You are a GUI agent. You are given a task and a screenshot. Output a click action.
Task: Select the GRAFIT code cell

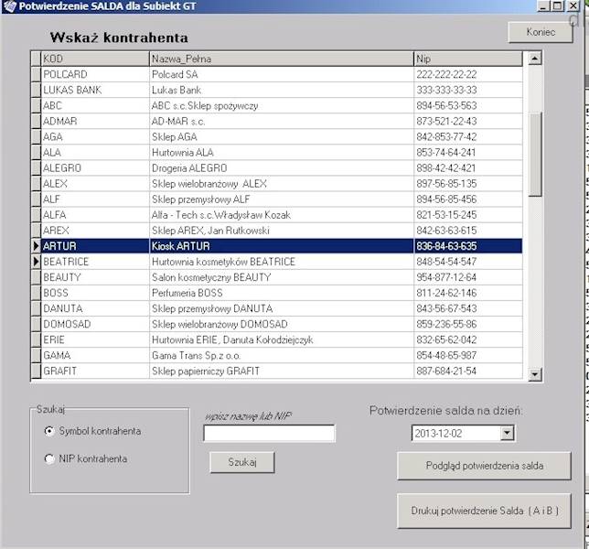point(95,371)
